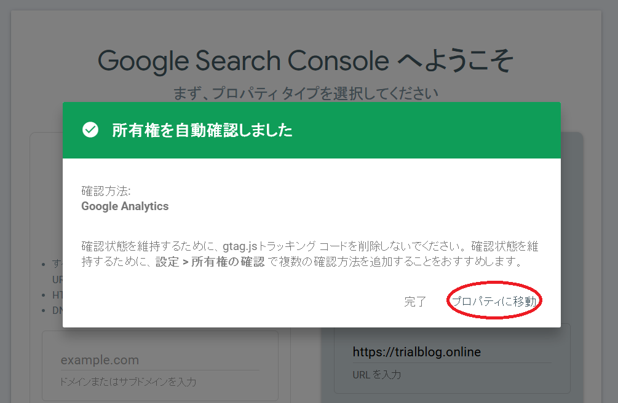The width and height of the screenshot is (618, 403).
Task: Click the bold 設定 > 所有権の確認 text
Action: [x=209, y=262]
